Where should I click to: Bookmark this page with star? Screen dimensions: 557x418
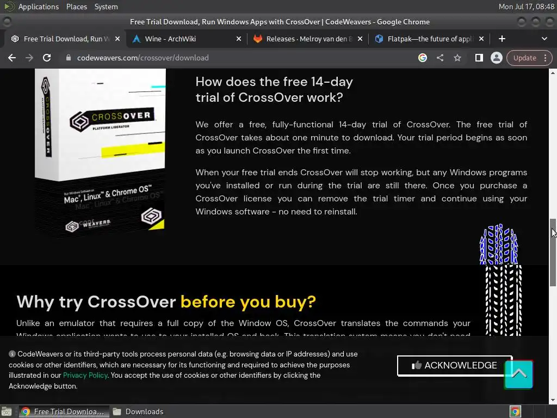pyautogui.click(x=457, y=58)
